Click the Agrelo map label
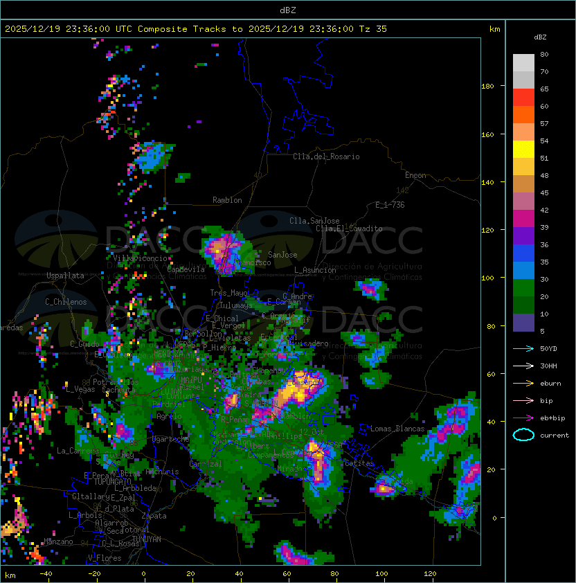Image resolution: width=576 pixels, height=583 pixels. tap(169, 416)
